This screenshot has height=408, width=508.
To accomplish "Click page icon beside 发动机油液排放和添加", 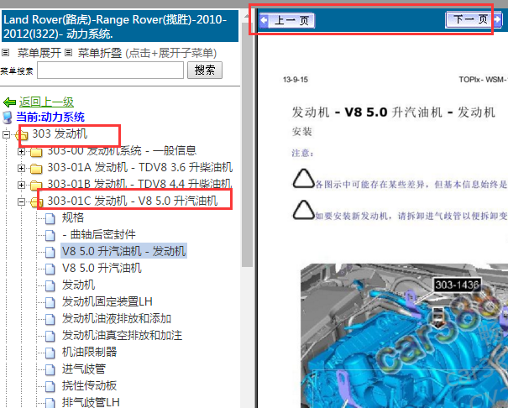I will point(50,319).
